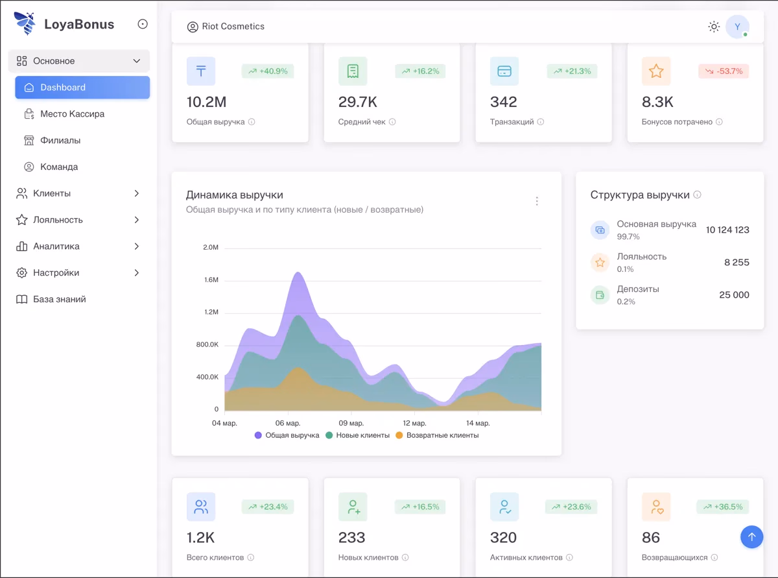The width and height of the screenshot is (778, 578).
Task: Click the sidebar pin circle icon beside LoyaBonus
Action: tap(143, 24)
